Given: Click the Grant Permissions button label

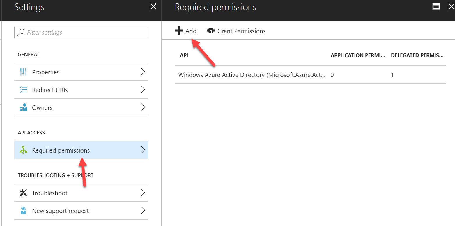Looking at the screenshot, I should (241, 31).
